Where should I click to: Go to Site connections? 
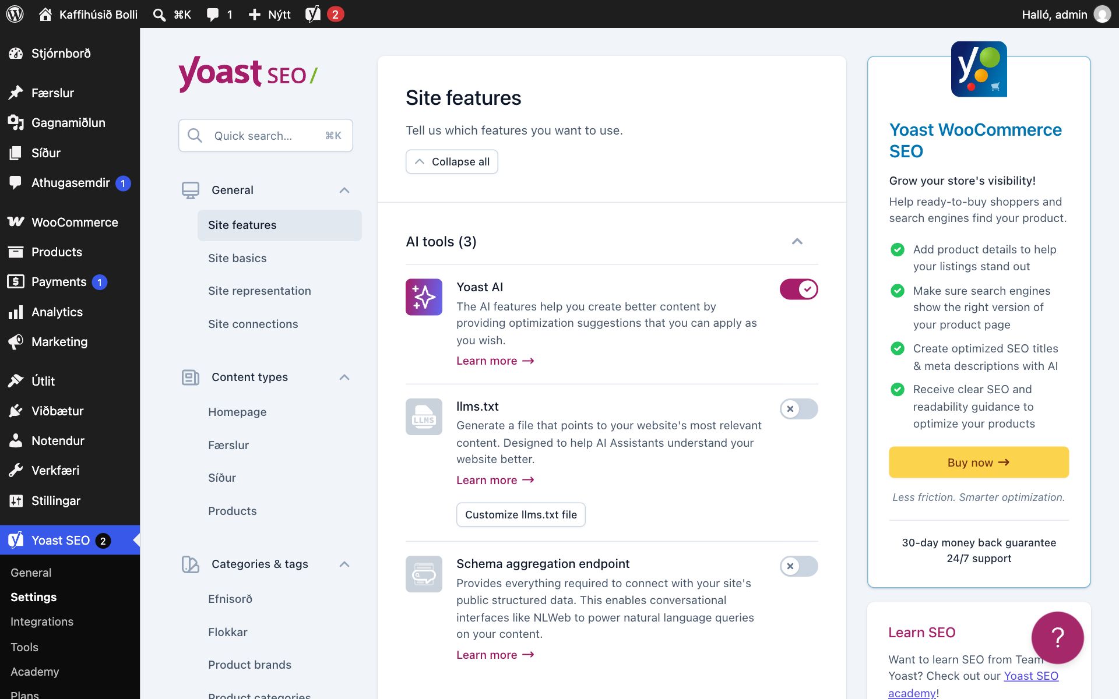point(253,324)
